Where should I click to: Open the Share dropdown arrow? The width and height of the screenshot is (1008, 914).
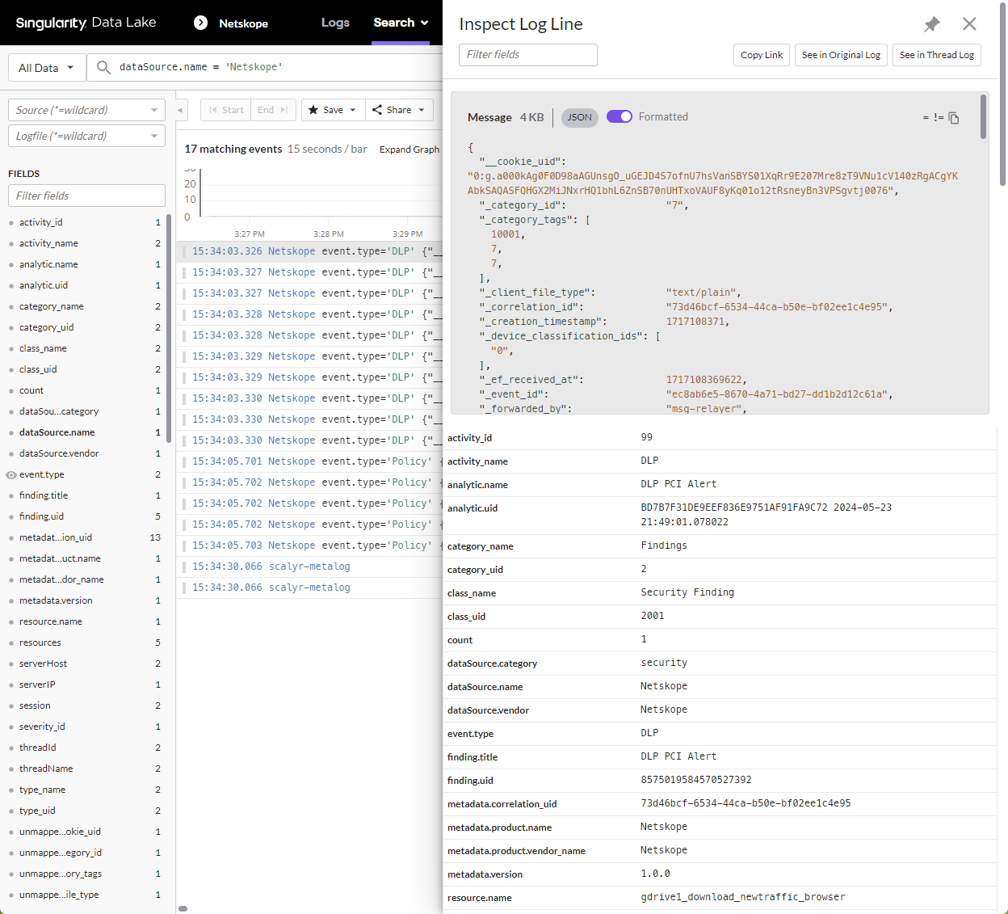click(422, 110)
